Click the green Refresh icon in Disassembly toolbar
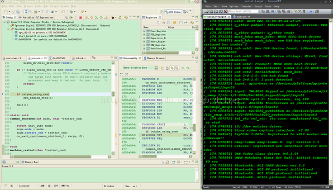This screenshot has height=190, width=333. coord(162,68)
